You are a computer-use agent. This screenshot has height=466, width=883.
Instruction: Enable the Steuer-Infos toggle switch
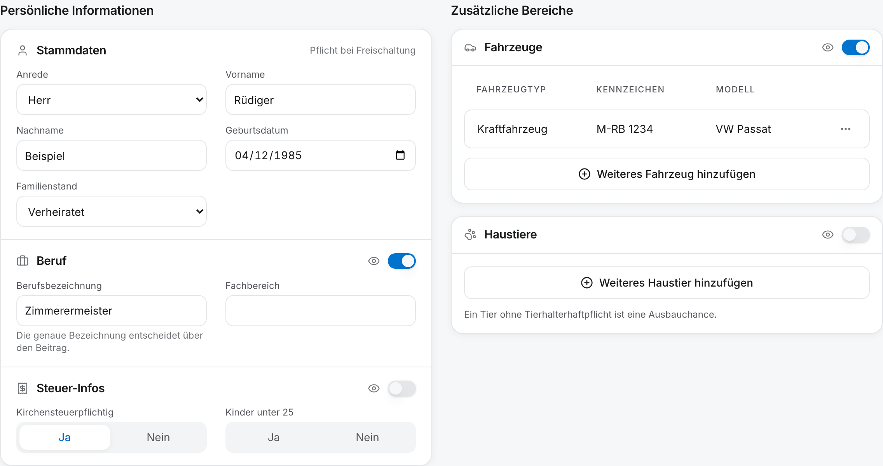[401, 388]
